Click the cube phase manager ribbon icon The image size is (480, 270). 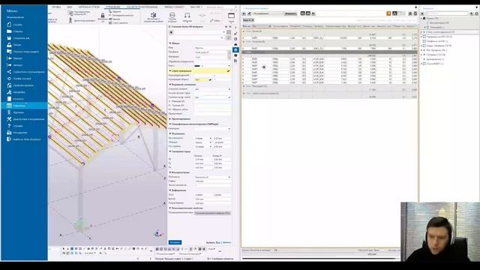click(153, 15)
